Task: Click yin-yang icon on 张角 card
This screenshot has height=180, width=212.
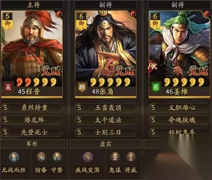Action: [x=133, y=14]
